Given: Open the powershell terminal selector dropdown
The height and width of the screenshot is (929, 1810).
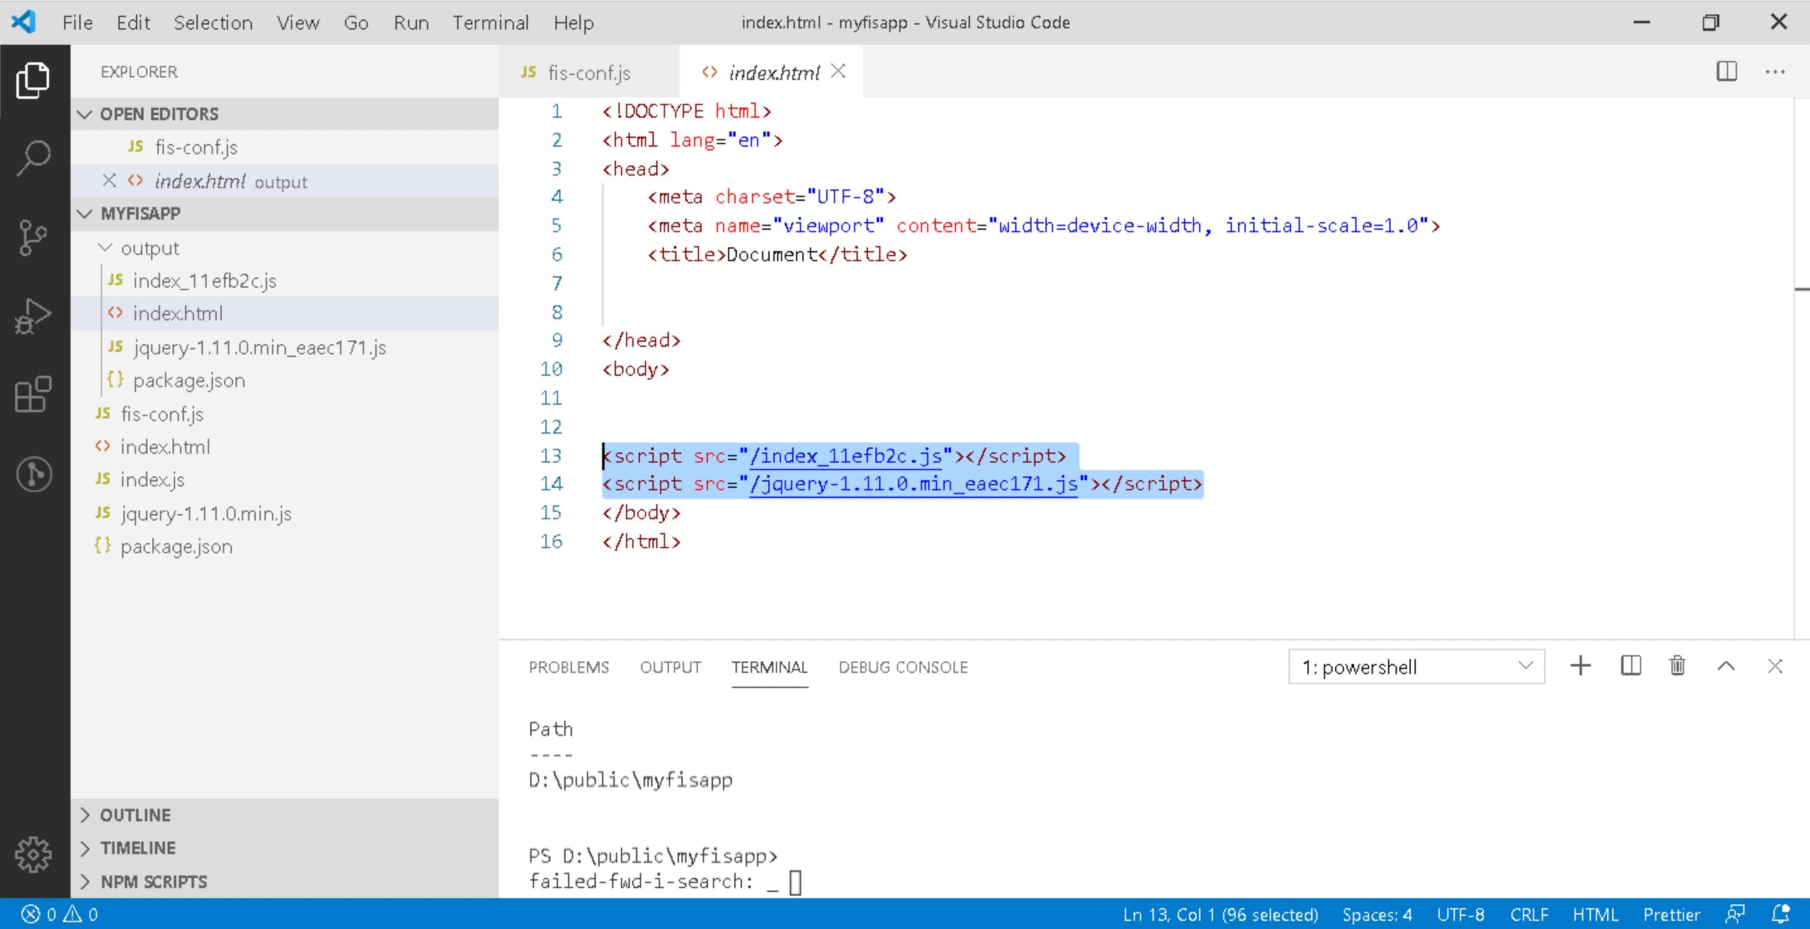Looking at the screenshot, I should coord(1416,667).
